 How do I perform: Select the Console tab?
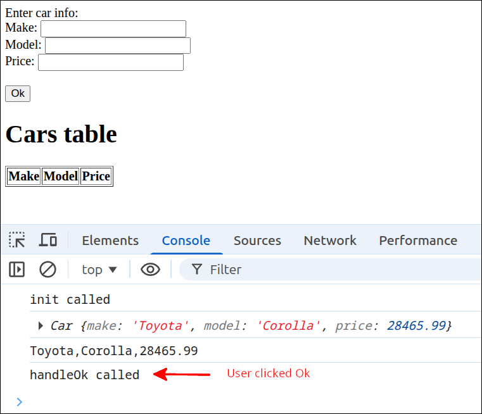click(x=186, y=241)
